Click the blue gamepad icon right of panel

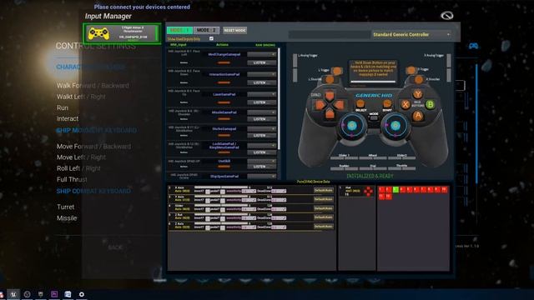[473, 46]
